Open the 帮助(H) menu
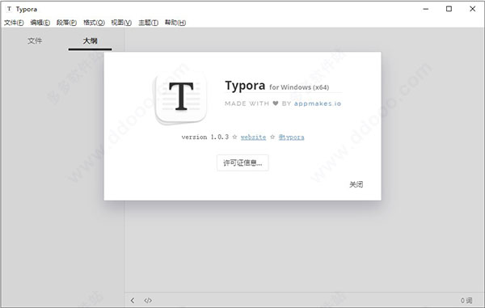Image resolution: width=485 pixels, height=308 pixels. click(175, 23)
